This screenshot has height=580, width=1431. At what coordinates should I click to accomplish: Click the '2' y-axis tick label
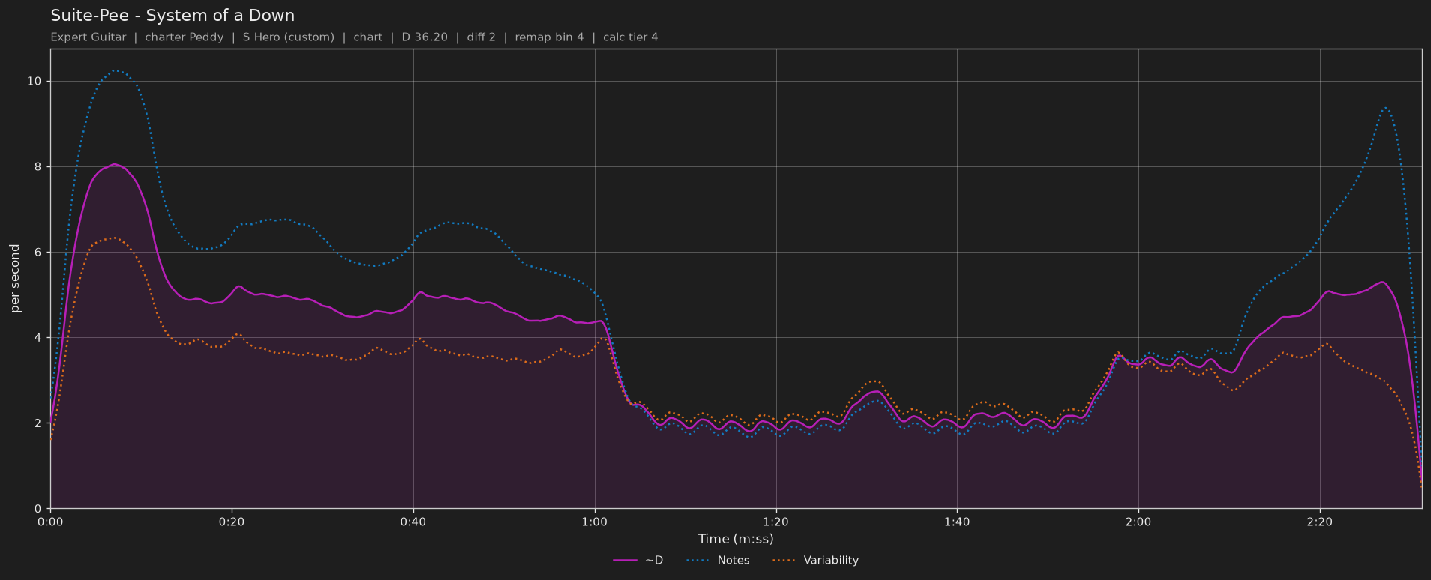pyautogui.click(x=37, y=423)
